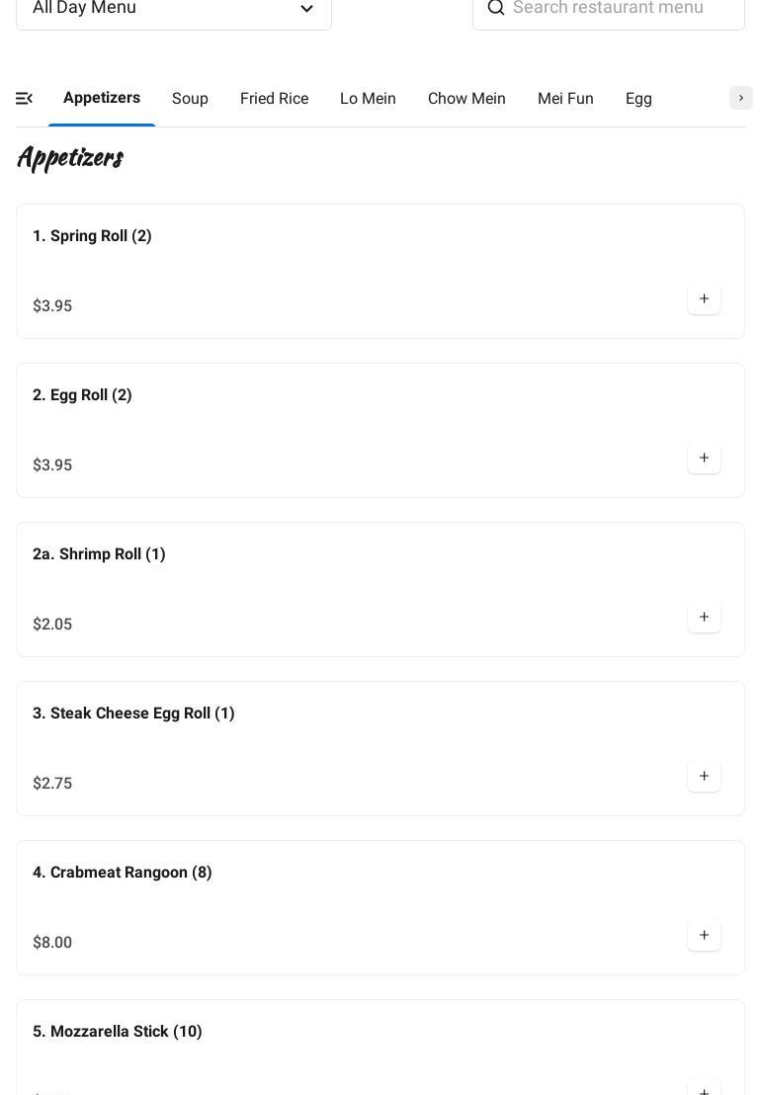Select the Appetizers tab
Viewport: 761px width, 1095px height.
(x=102, y=98)
